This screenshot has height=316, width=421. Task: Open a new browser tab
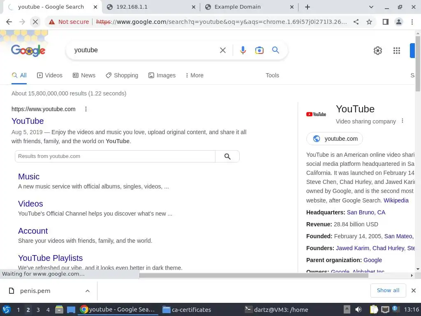click(x=308, y=7)
